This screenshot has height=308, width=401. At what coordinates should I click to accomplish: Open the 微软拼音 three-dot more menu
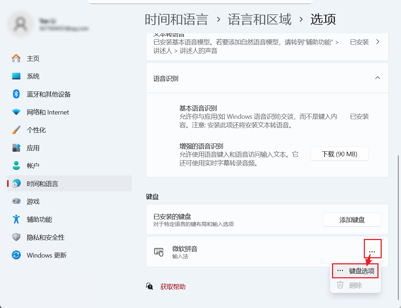[x=372, y=252]
